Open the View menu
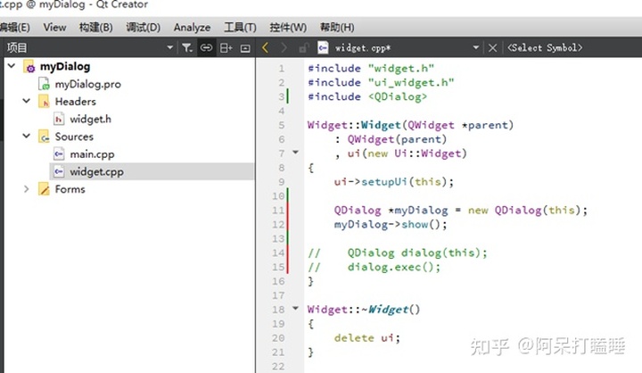642x373 pixels. point(54,28)
